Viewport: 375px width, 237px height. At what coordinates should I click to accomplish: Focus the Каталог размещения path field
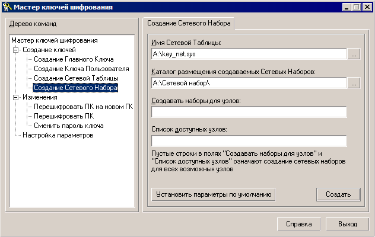[249, 83]
